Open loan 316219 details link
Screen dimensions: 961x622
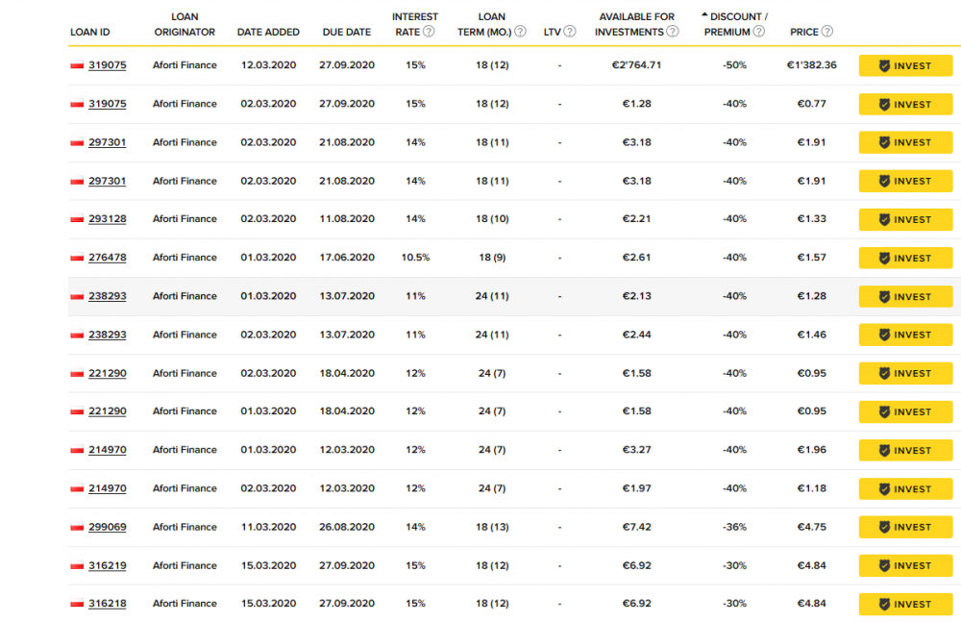(107, 565)
